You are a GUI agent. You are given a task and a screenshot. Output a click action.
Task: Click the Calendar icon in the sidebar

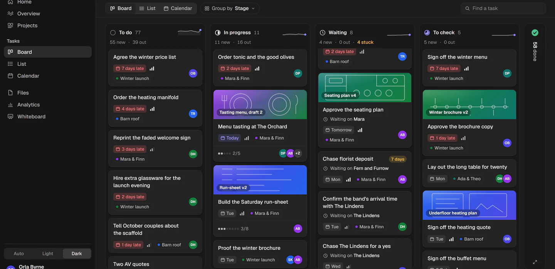10,76
